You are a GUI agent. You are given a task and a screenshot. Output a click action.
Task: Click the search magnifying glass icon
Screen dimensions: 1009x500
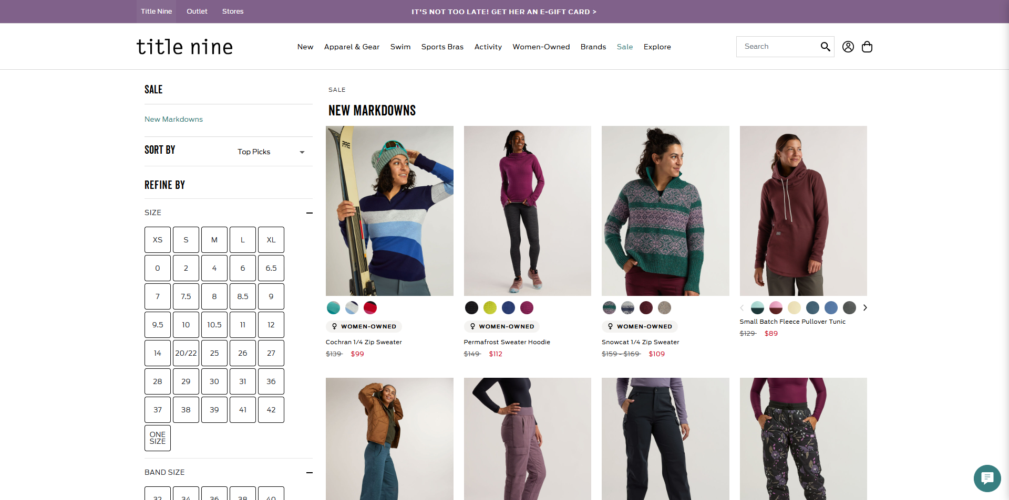point(825,47)
